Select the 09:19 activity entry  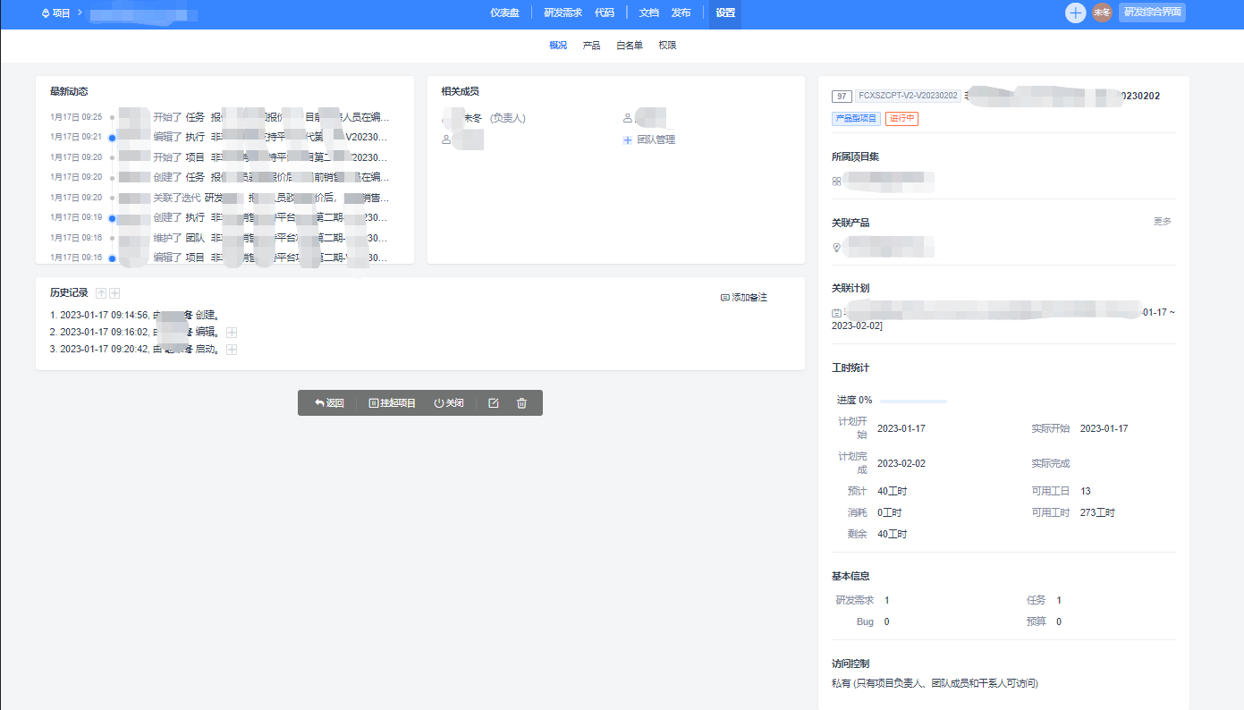click(x=220, y=218)
